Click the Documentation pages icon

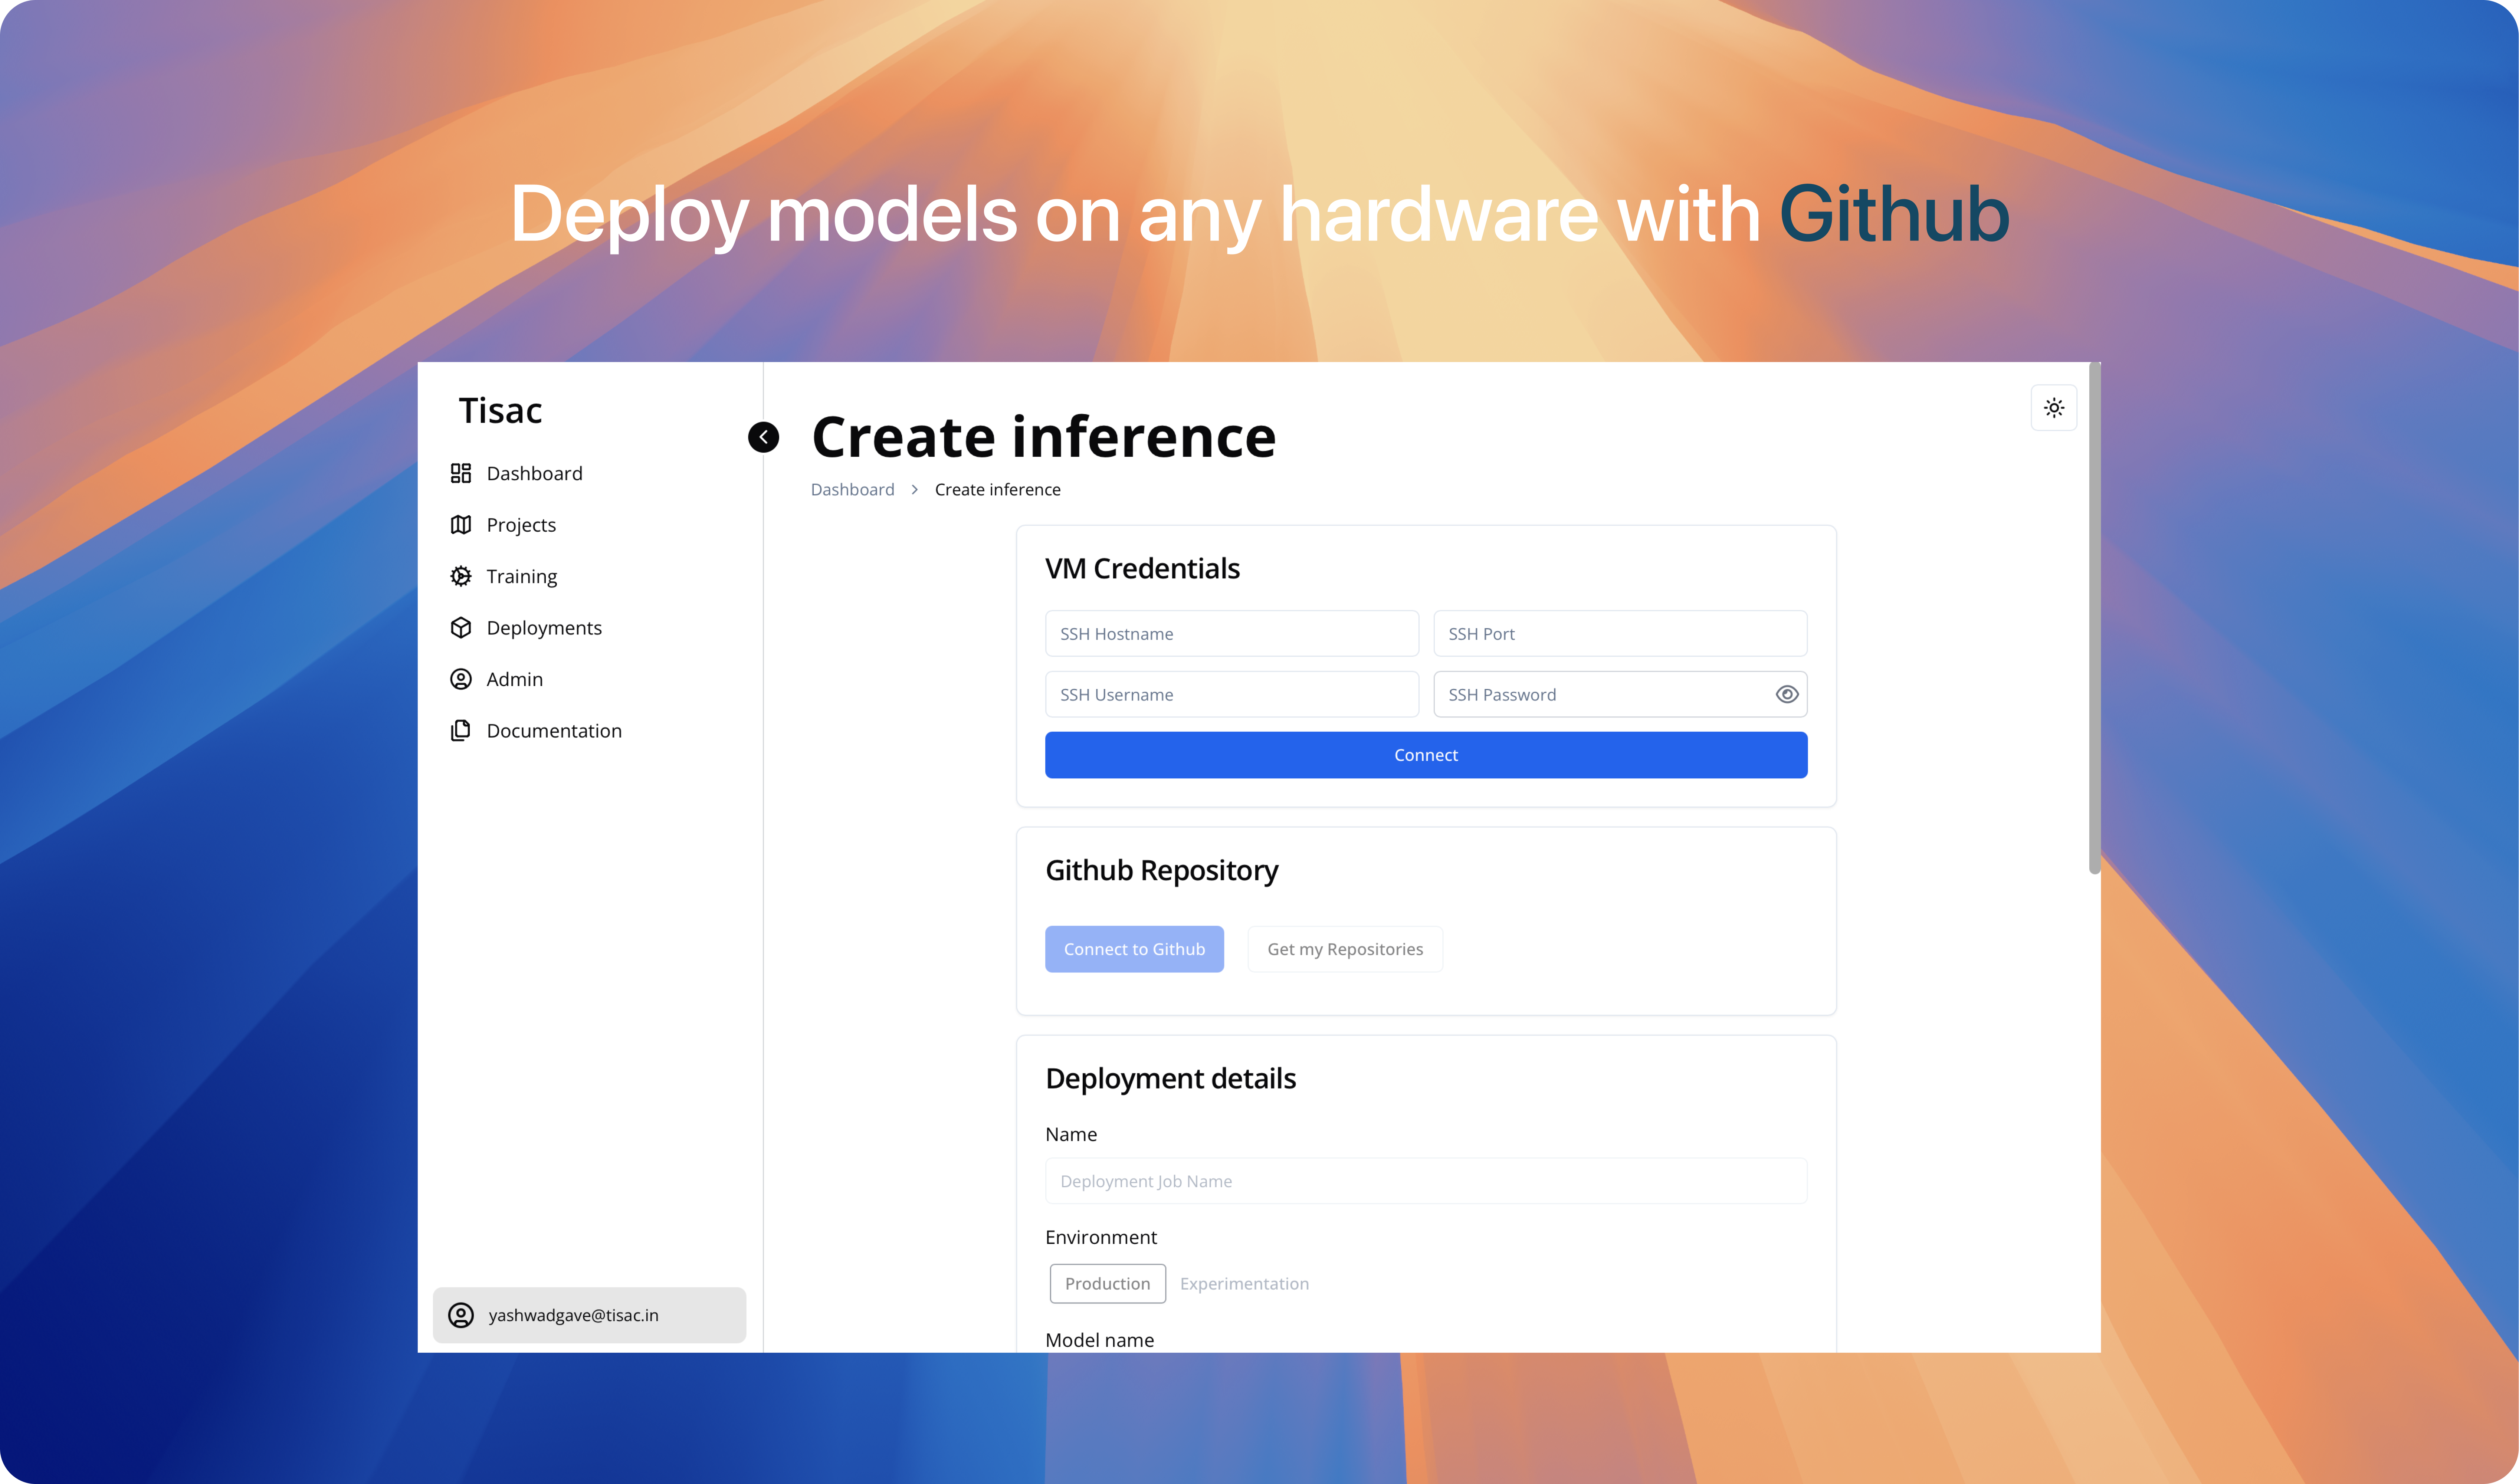(x=460, y=731)
